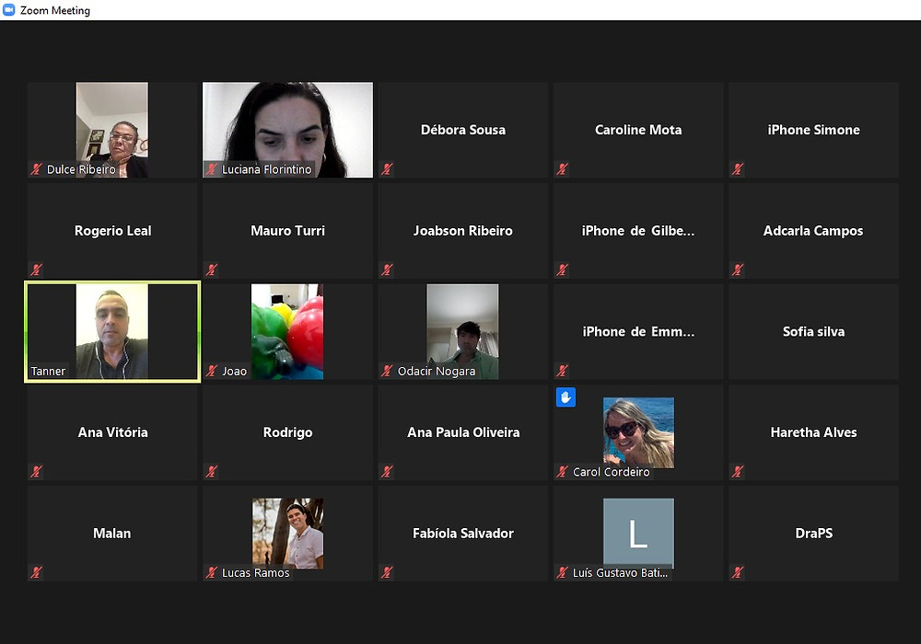Click muted mic icon in Ana Paula Oliveira tile
The height and width of the screenshot is (644, 921).
click(x=387, y=472)
